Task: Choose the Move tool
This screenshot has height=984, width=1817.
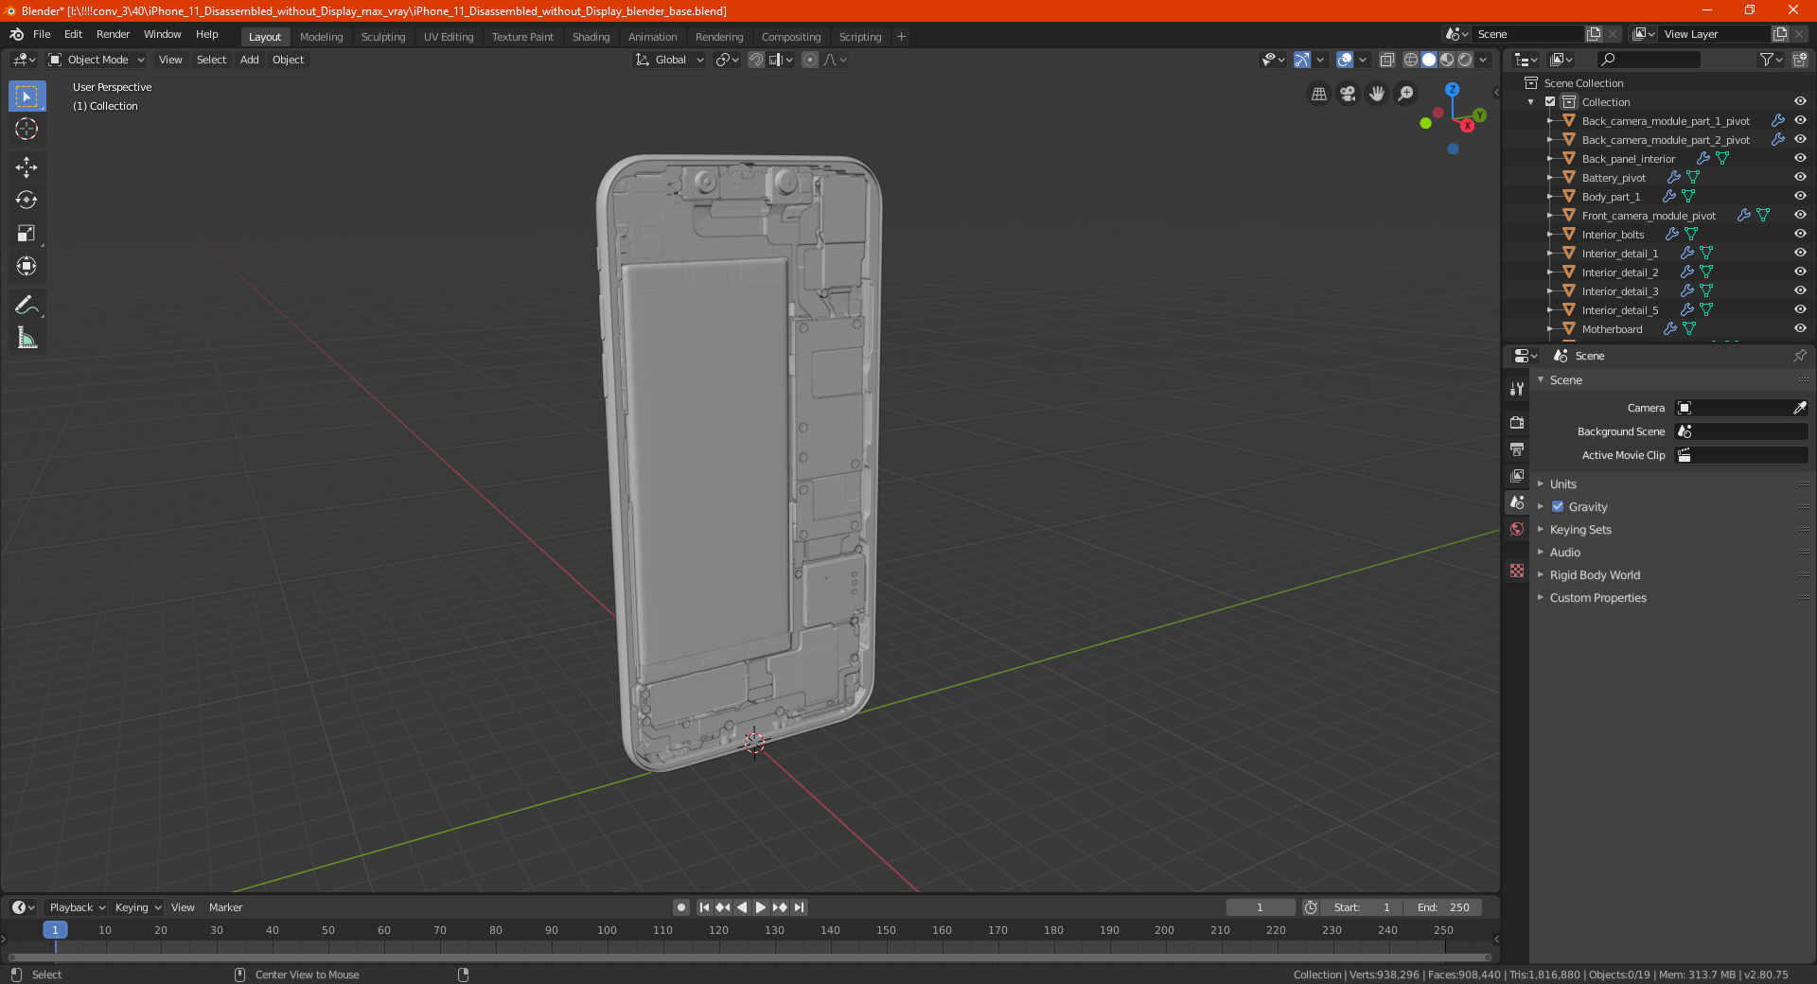Action: point(26,167)
